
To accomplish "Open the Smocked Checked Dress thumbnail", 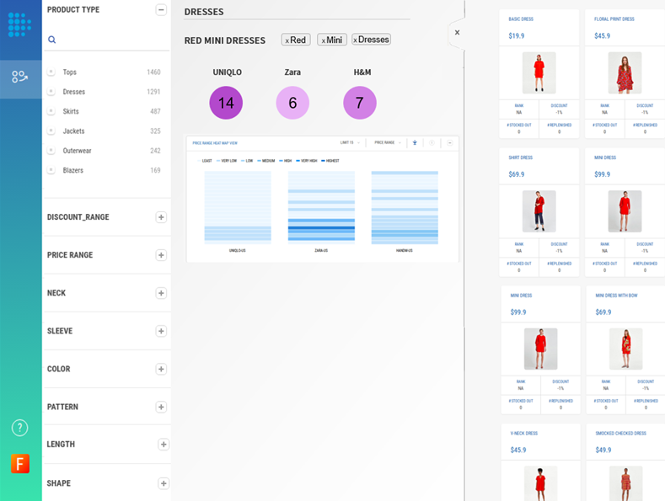I will click(625, 483).
